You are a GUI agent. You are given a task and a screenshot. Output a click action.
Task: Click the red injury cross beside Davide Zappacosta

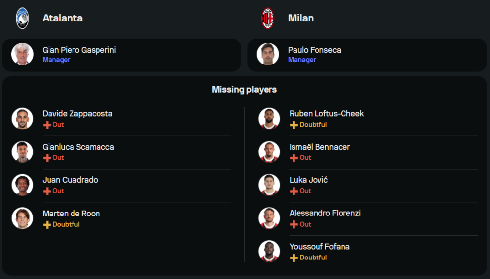(47, 125)
